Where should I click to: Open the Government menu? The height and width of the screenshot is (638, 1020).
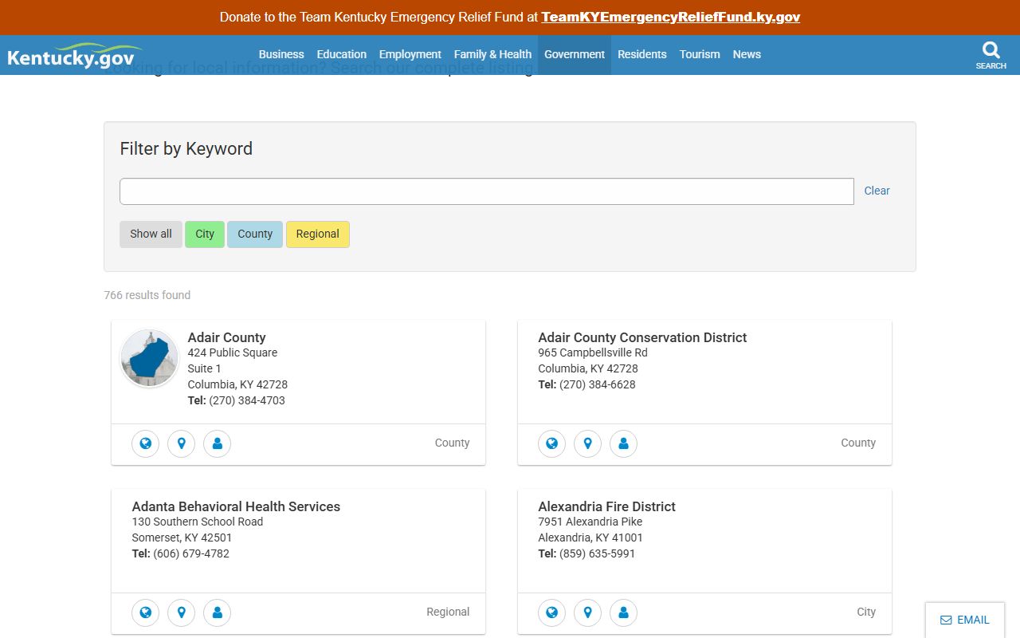click(575, 54)
